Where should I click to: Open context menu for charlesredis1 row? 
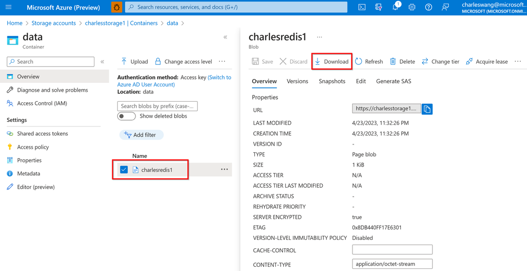(x=225, y=170)
